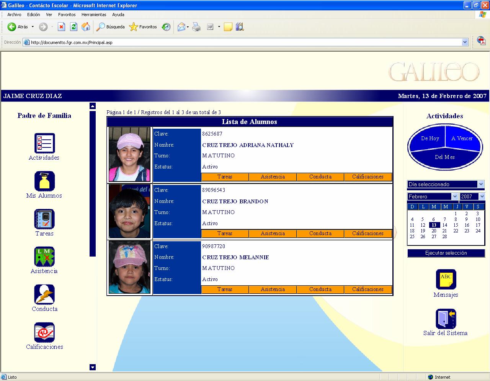490x381 pixels.
Task: Open the browser History icon
Action: (x=166, y=27)
